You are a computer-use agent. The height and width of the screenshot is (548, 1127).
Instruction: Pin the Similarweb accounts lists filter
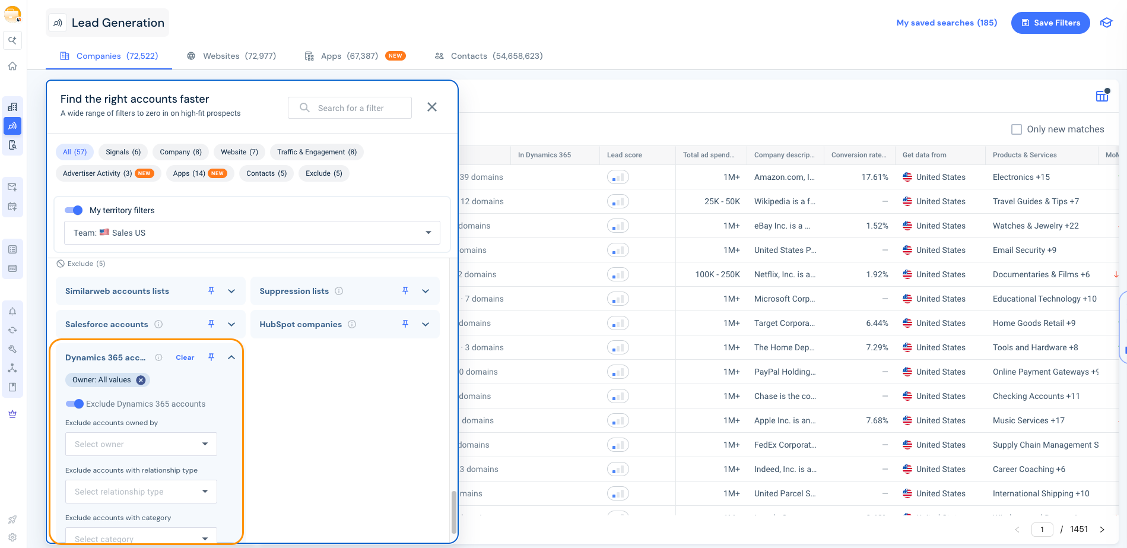click(x=211, y=290)
